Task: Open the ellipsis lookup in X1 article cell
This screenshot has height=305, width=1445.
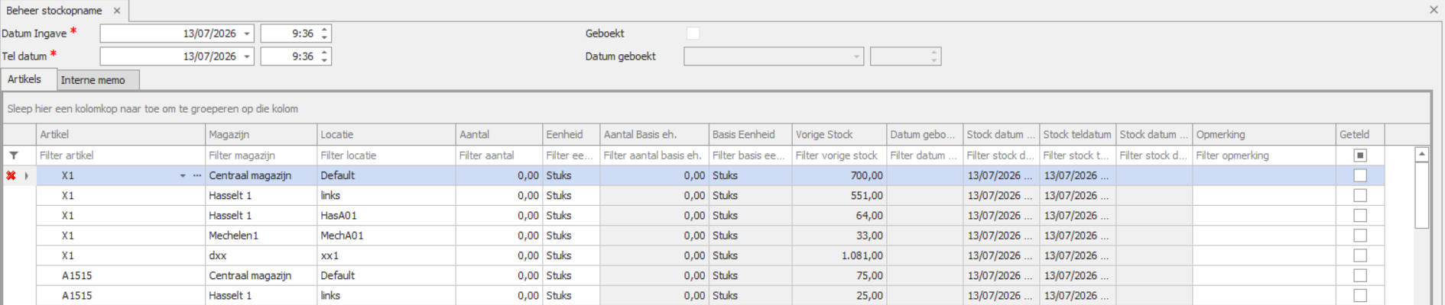Action: tap(197, 175)
